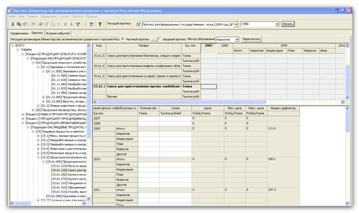Collapse the ВСЕГО root tree node
Viewport: 359px width, 213px height.
[13, 45]
